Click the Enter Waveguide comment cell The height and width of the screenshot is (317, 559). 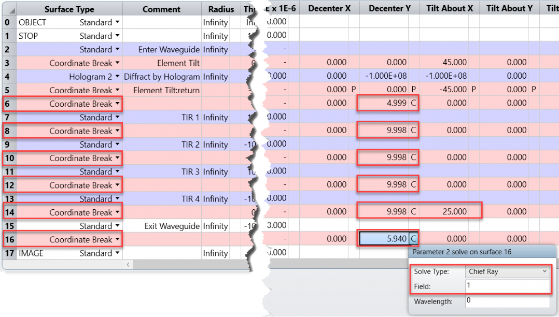(162, 50)
